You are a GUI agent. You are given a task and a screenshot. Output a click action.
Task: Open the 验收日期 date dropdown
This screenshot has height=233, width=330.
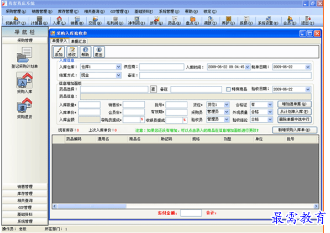coord(308,89)
